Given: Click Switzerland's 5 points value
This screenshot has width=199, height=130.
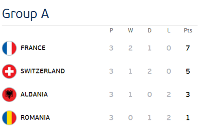Looking at the screenshot, I should (188, 71).
